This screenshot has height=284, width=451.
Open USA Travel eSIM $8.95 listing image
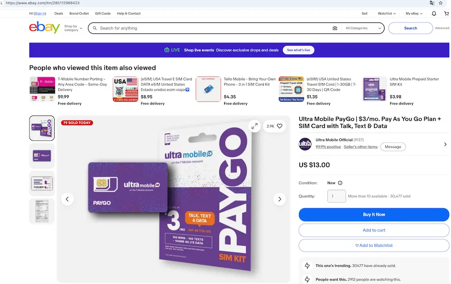pyautogui.click(x=126, y=89)
